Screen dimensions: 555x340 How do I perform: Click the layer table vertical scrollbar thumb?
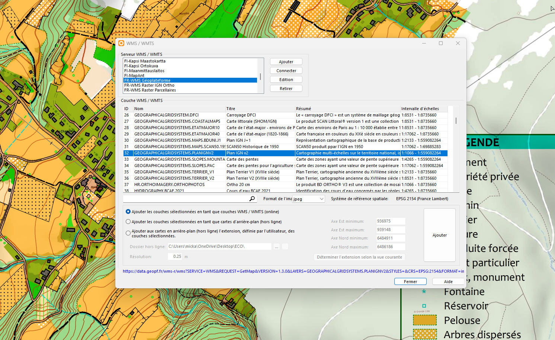point(456,121)
